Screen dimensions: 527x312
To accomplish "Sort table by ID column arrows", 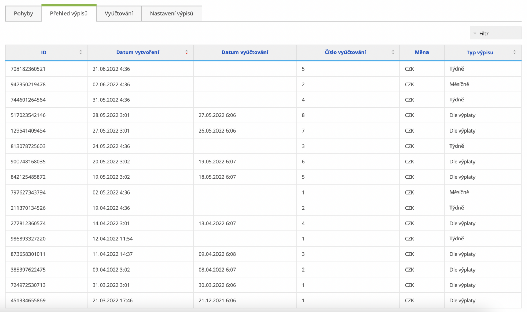I will tap(81, 52).
